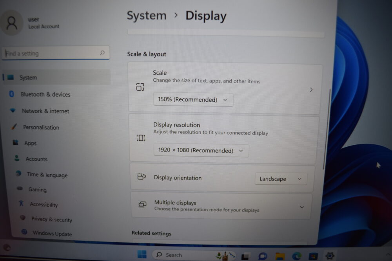Viewport: 392px width, 261px height.
Task: Open the 1920 × 1080 resolution dropdown
Action: [201, 151]
